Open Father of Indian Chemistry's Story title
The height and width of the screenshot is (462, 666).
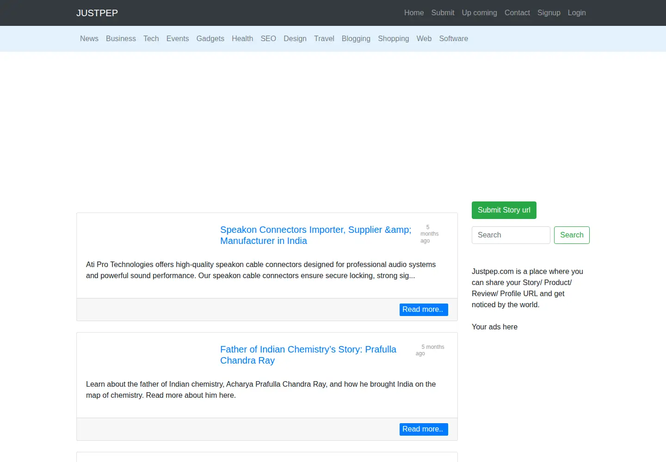(308, 355)
